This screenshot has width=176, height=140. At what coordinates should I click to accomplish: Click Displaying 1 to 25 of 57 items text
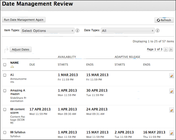(153, 41)
